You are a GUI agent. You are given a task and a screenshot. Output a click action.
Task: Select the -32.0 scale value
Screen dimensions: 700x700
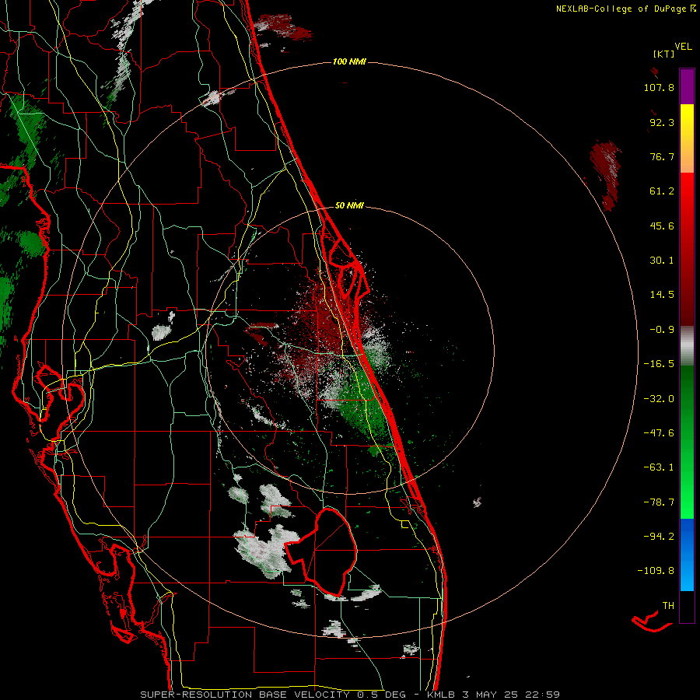coord(659,399)
